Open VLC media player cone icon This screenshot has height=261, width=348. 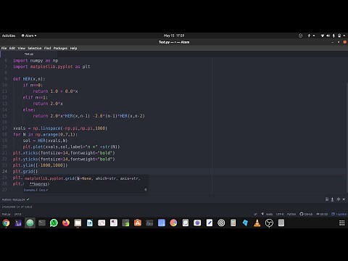coord(257,223)
